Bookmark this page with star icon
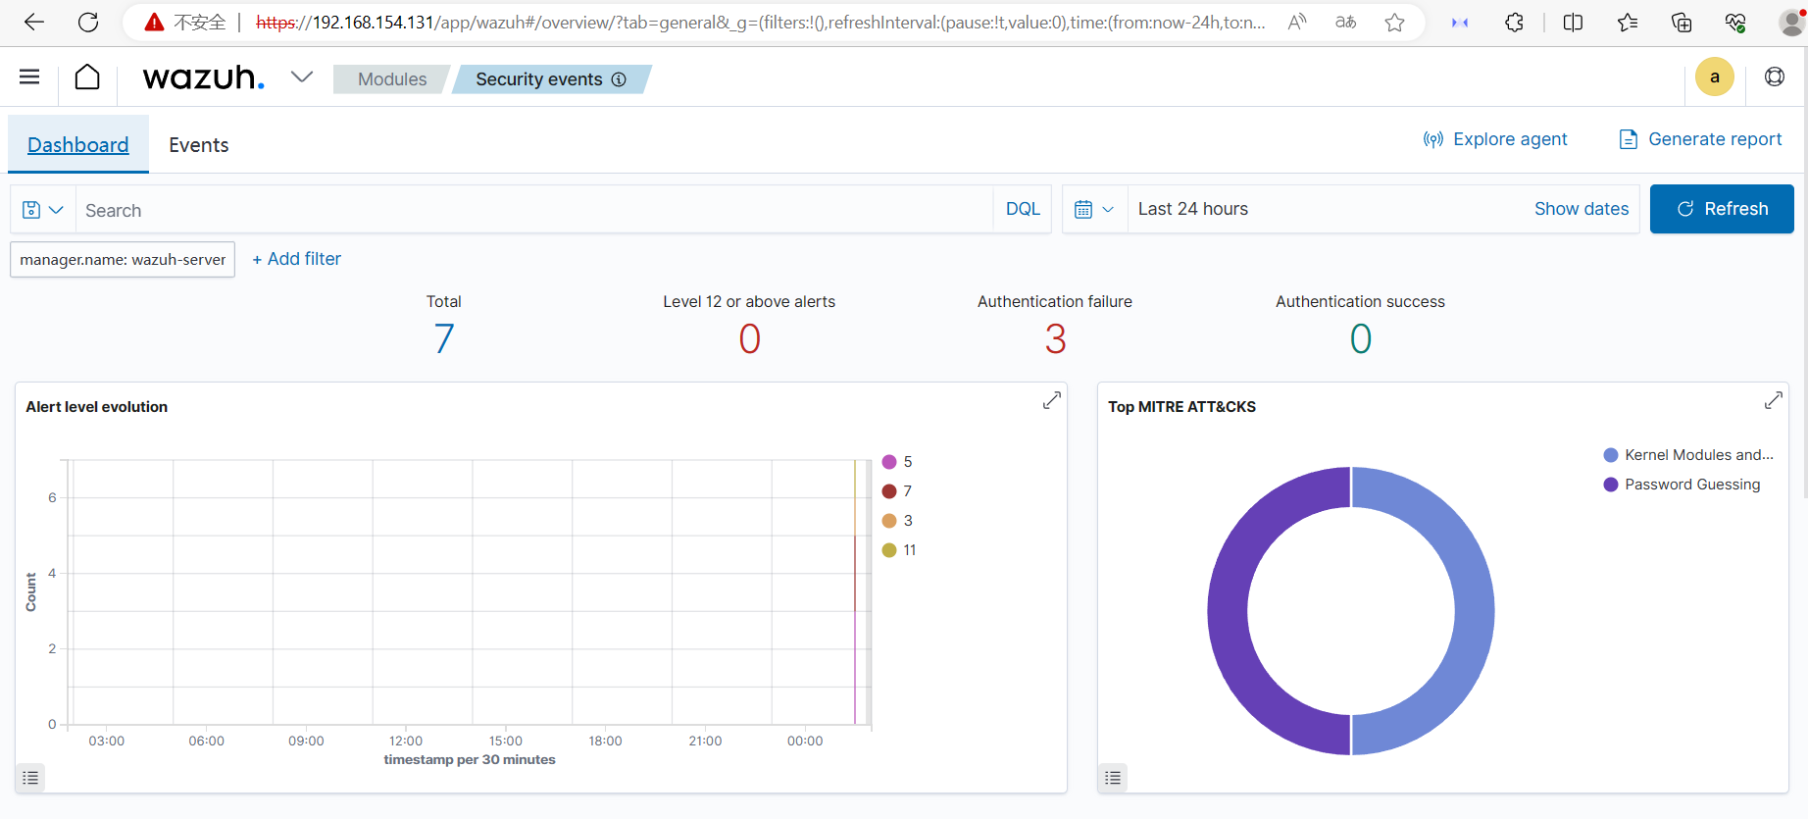The height and width of the screenshot is (819, 1808). pyautogui.click(x=1394, y=22)
